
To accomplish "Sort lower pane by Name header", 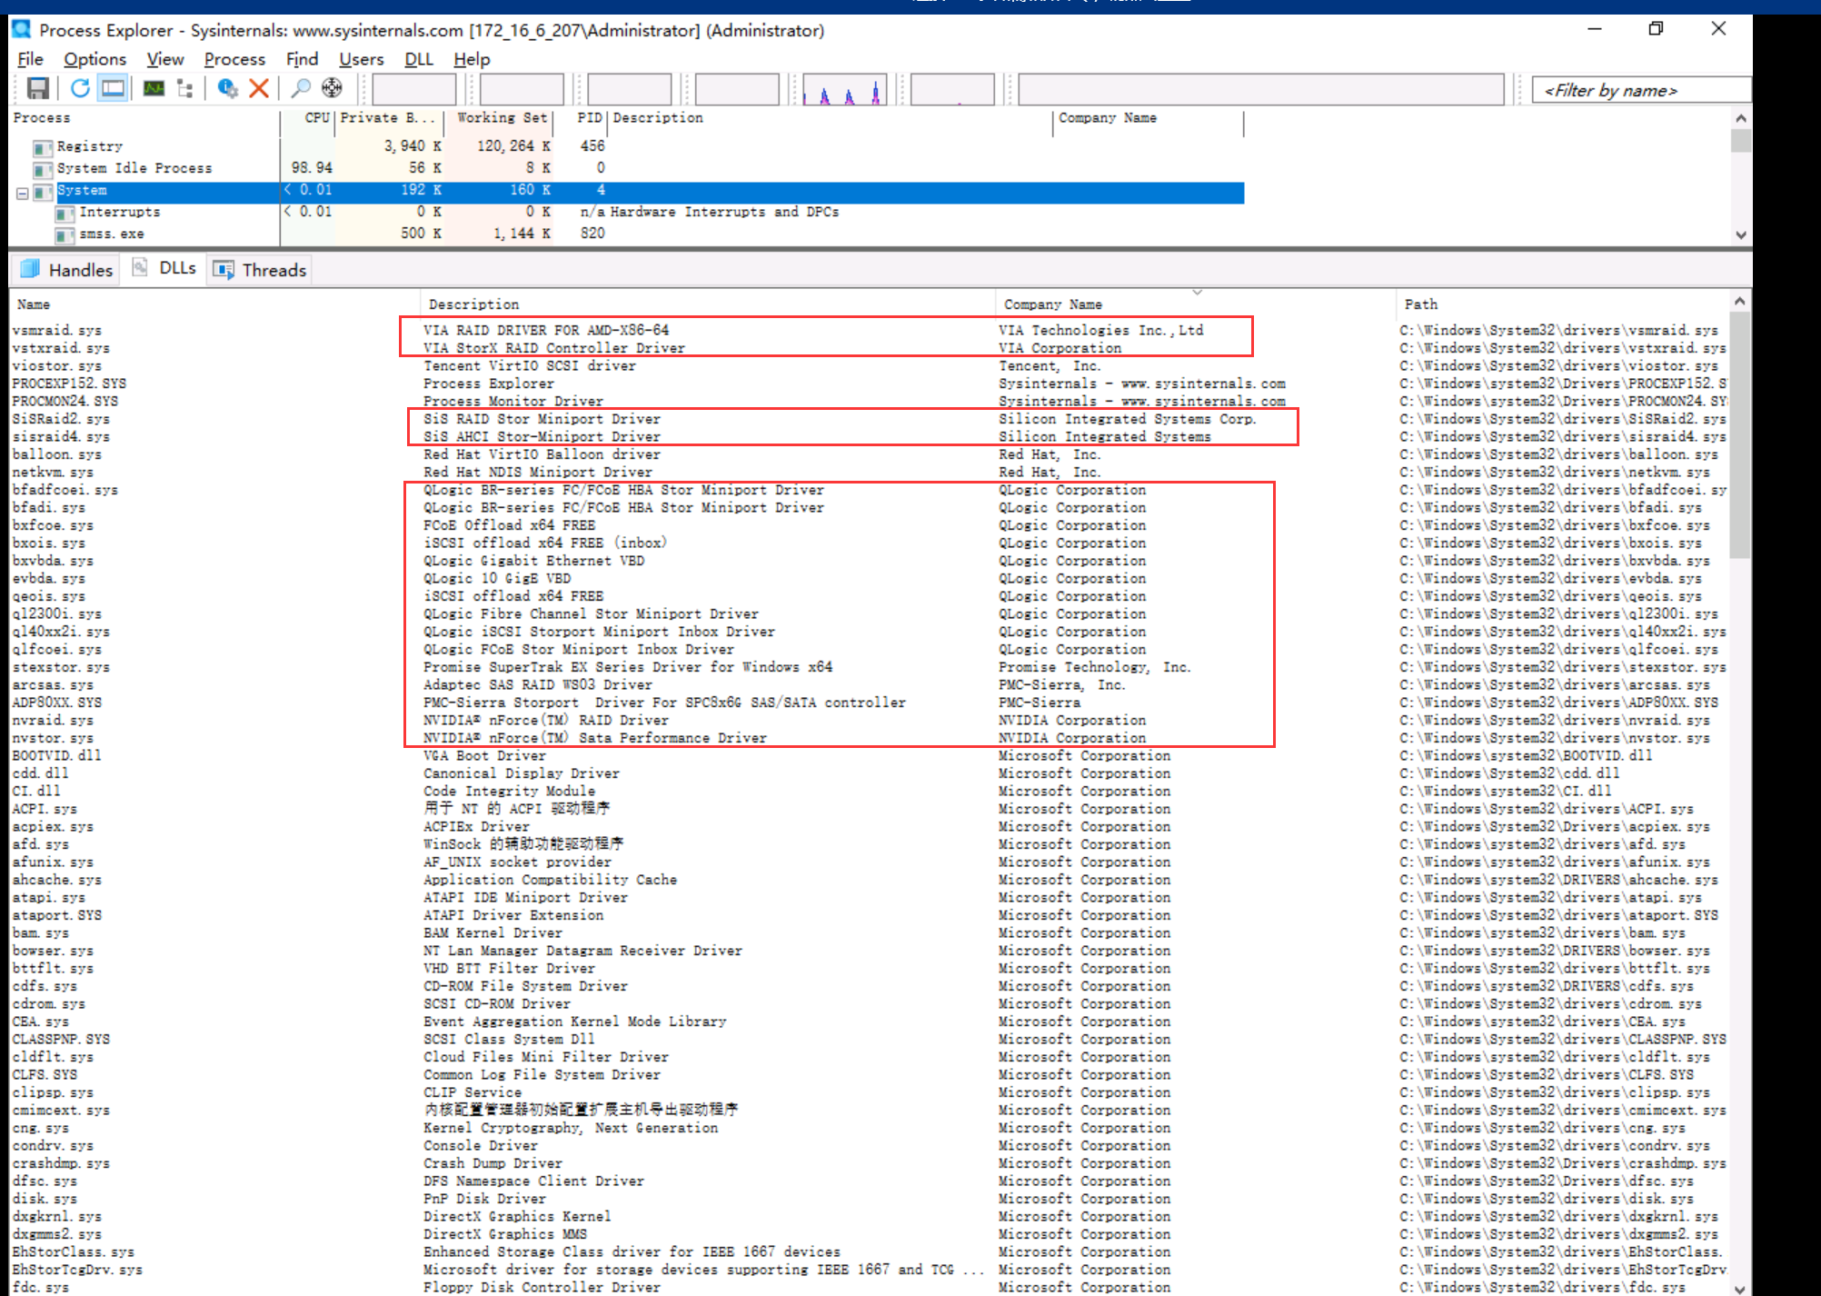I will 214,304.
